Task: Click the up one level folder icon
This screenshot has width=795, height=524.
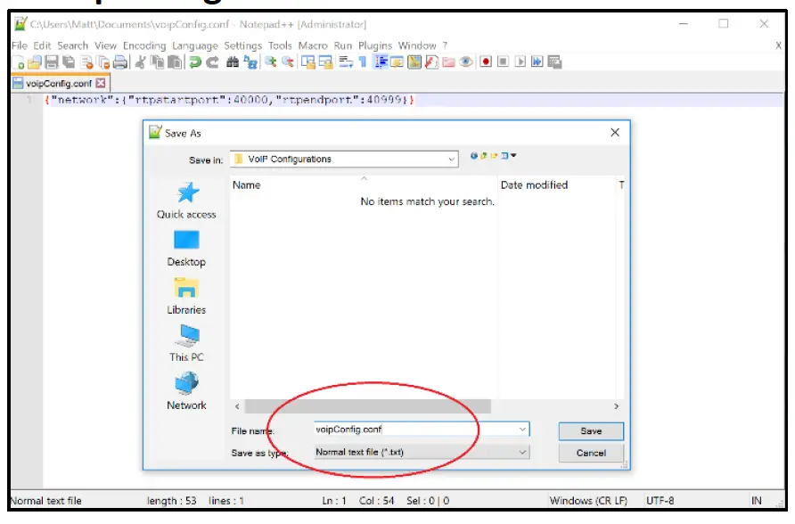Action: pyautogui.click(x=484, y=156)
